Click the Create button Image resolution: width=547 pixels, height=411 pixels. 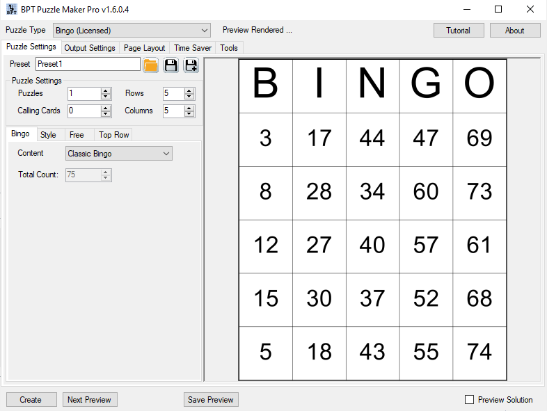(x=31, y=399)
